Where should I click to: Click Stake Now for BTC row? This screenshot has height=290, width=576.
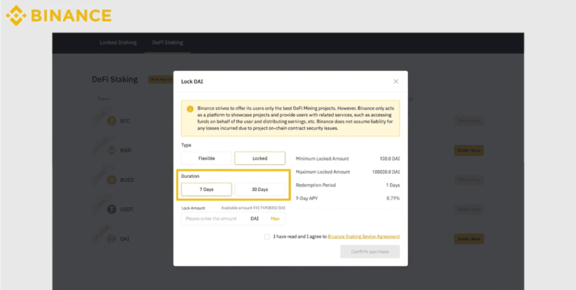(468, 120)
